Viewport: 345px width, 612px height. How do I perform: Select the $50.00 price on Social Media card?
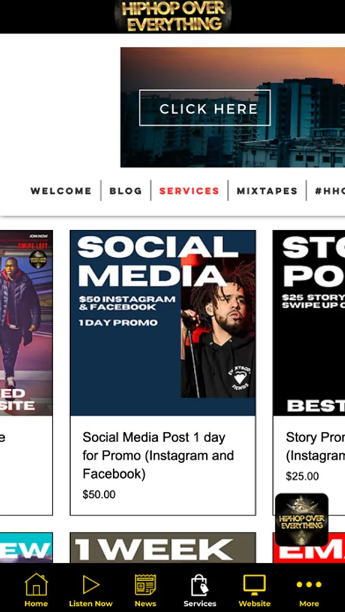tap(99, 494)
